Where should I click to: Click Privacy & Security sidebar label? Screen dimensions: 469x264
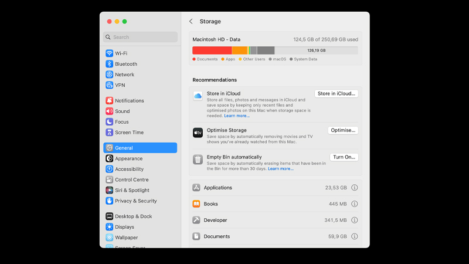point(136,201)
